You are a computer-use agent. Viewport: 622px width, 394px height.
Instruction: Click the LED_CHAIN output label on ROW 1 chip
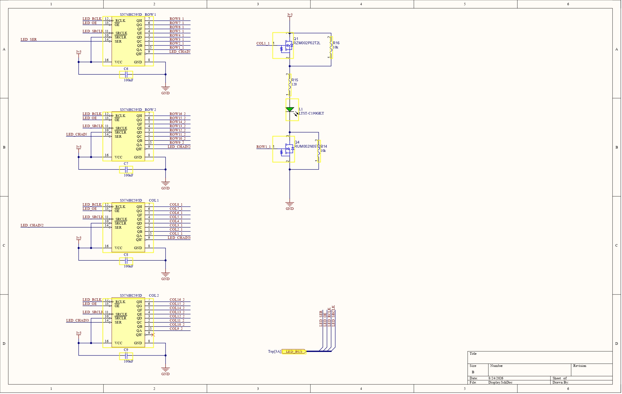tap(180, 52)
